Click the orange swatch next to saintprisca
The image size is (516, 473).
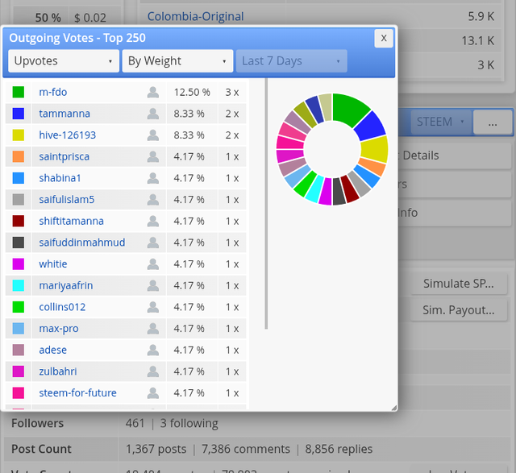[19, 156]
